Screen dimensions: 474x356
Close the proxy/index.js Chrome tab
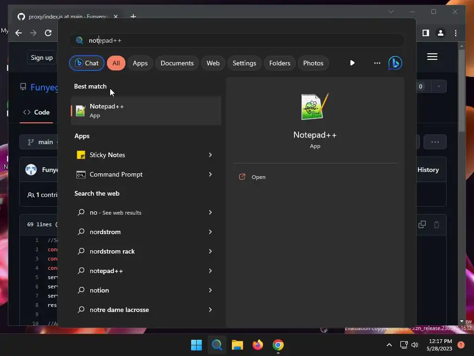pos(115,16)
